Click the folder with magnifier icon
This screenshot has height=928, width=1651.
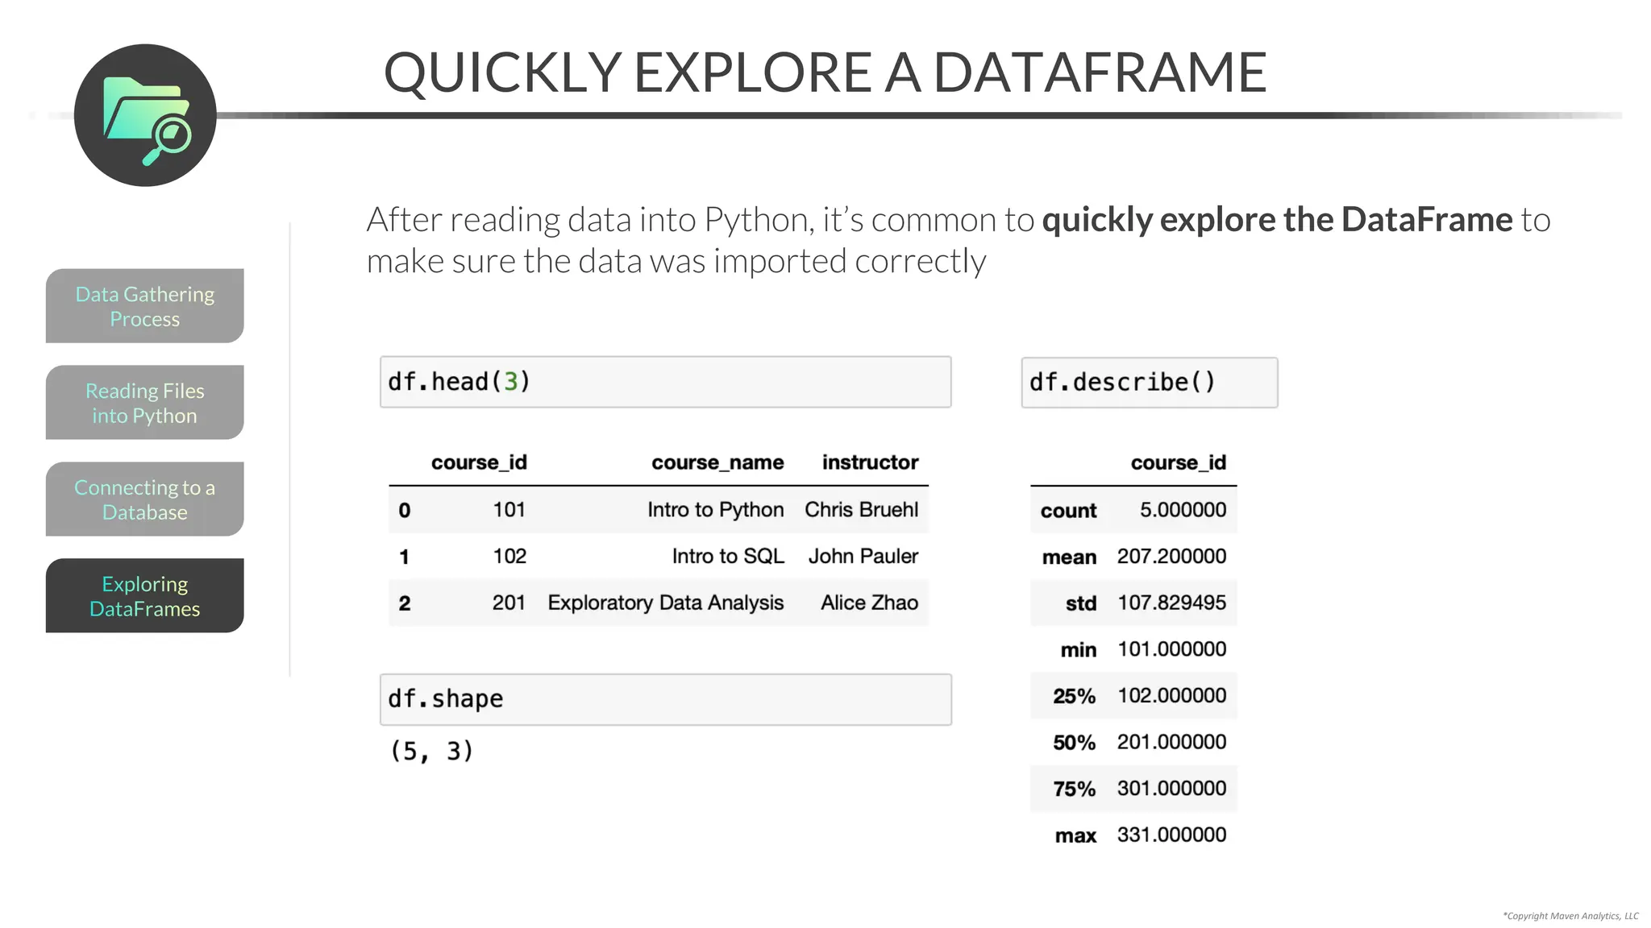coord(145,115)
